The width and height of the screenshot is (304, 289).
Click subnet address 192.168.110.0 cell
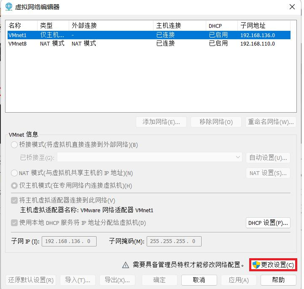(x=258, y=43)
